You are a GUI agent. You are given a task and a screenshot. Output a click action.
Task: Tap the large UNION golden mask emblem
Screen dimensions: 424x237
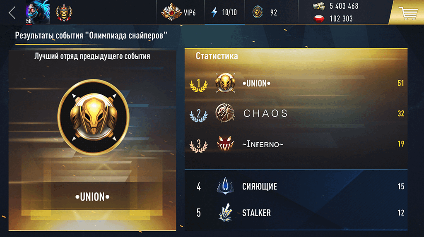(x=93, y=117)
